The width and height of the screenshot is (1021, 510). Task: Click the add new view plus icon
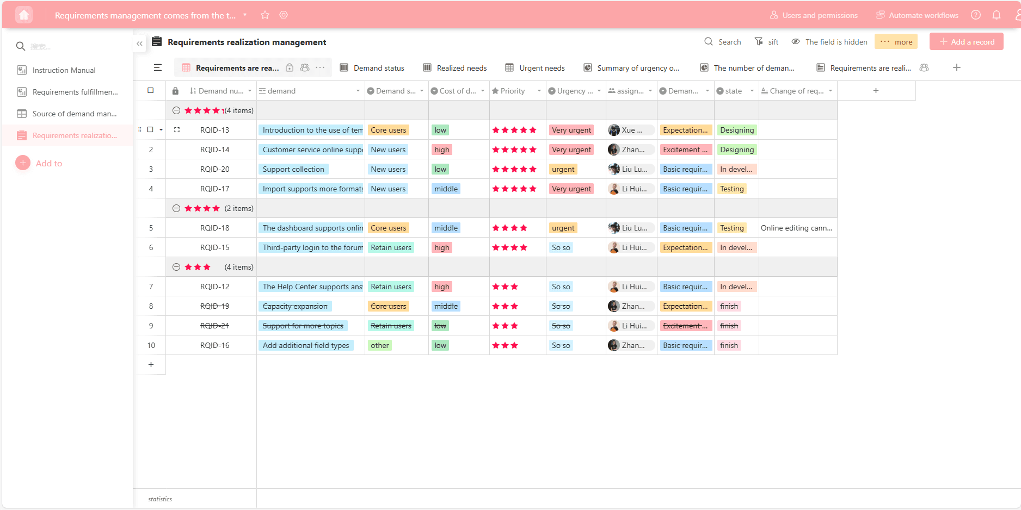point(957,68)
